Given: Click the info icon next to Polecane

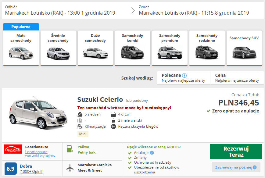Looking at the screenshot, I should click(x=184, y=75).
